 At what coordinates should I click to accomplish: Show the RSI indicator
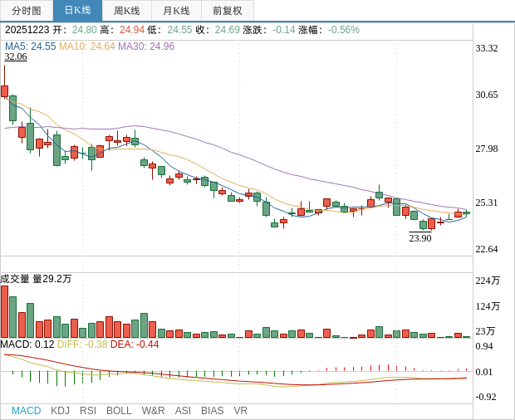point(88,411)
